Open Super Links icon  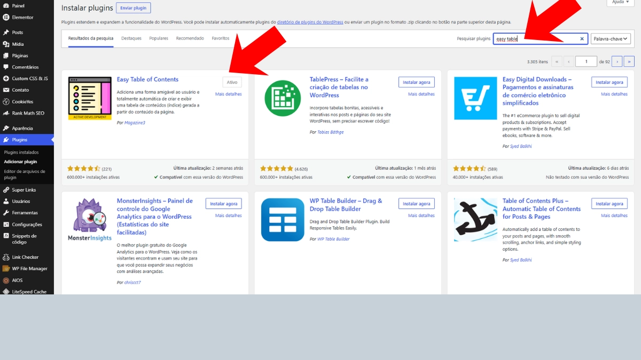[x=6, y=190]
